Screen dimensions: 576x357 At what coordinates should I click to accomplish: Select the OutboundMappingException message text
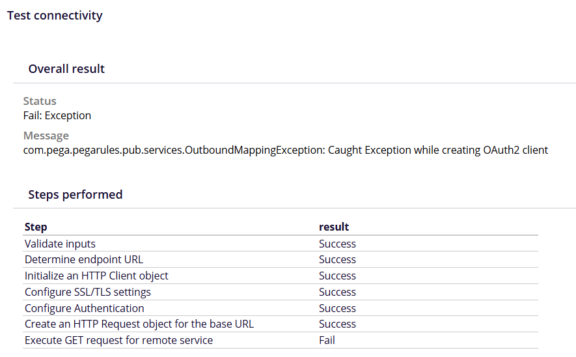[285, 150]
